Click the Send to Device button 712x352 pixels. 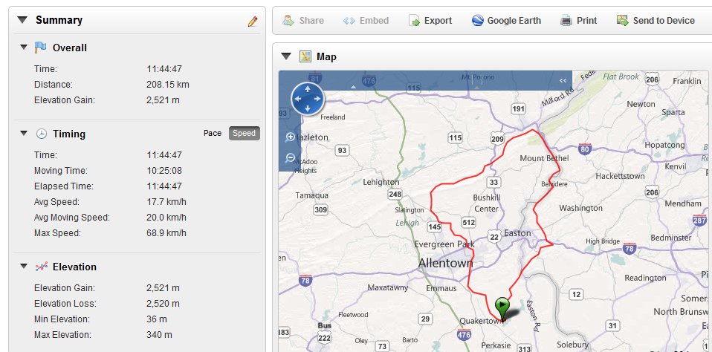click(656, 20)
